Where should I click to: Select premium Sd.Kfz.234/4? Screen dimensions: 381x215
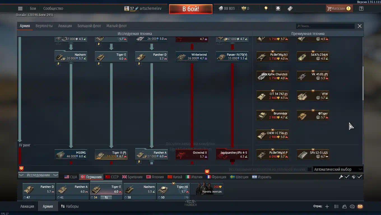(313, 57)
